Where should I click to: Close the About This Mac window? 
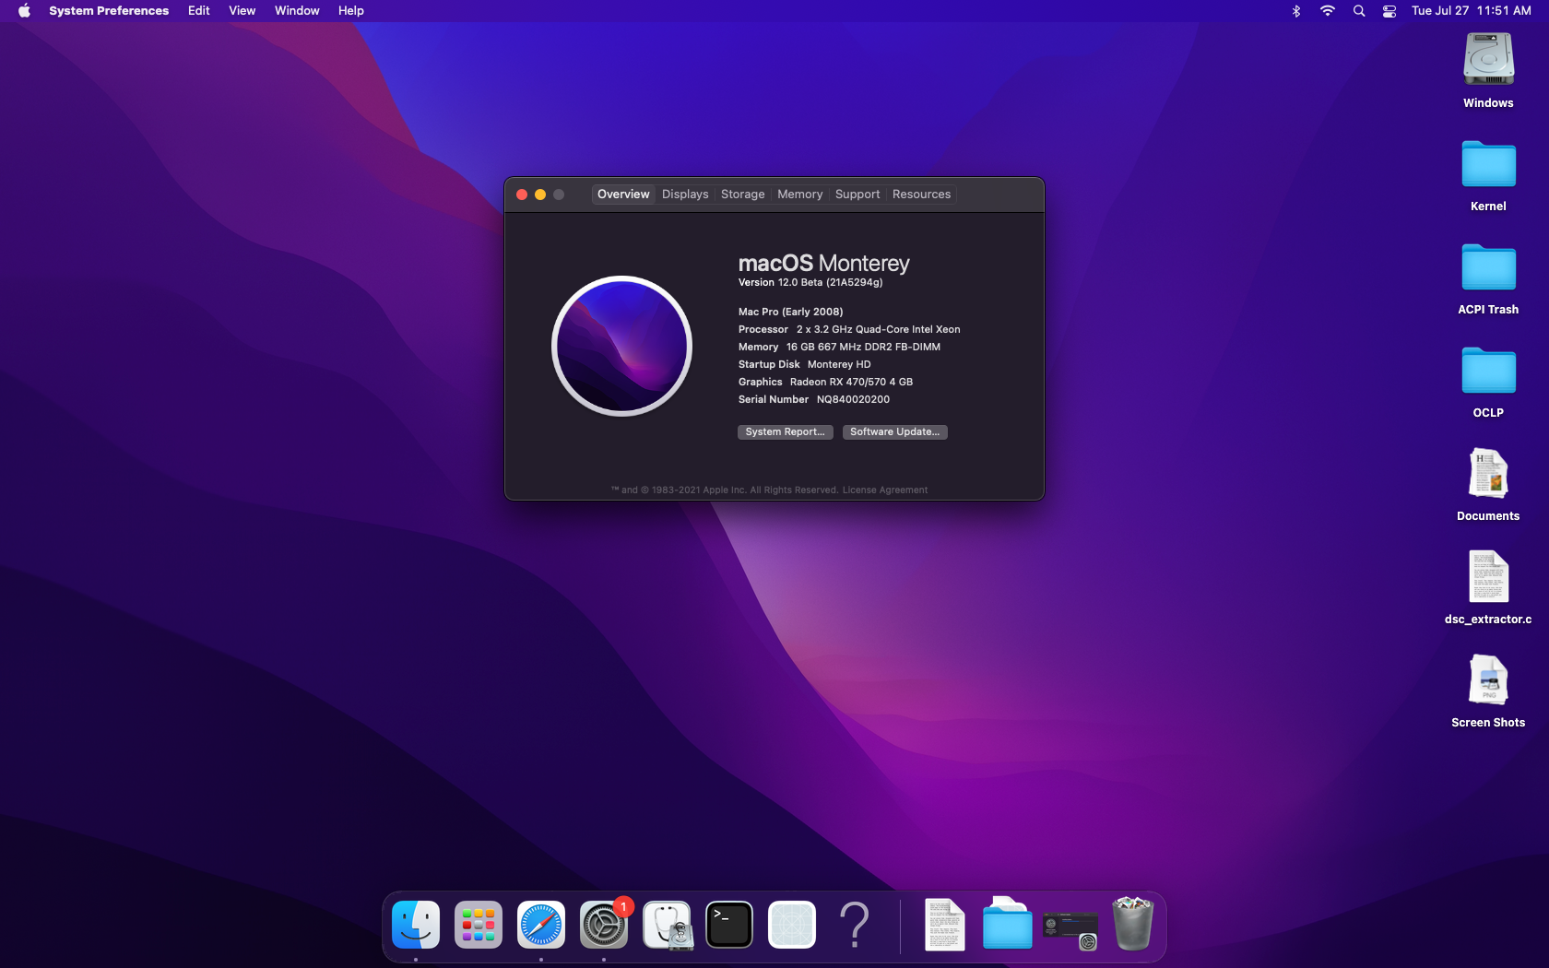522,195
